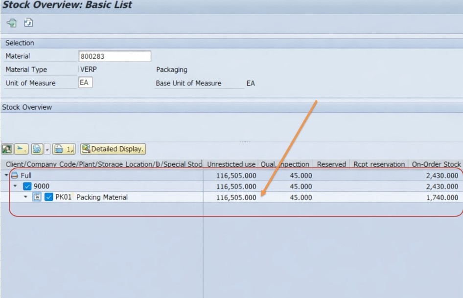Toggle the checkbox next to plant 9000

(x=27, y=186)
